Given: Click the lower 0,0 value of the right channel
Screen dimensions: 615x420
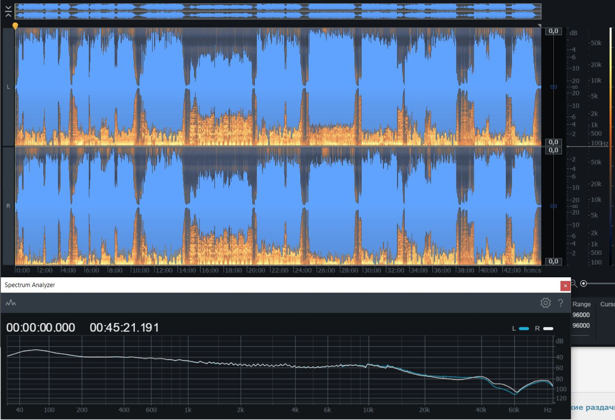Looking at the screenshot, I should 553,261.
